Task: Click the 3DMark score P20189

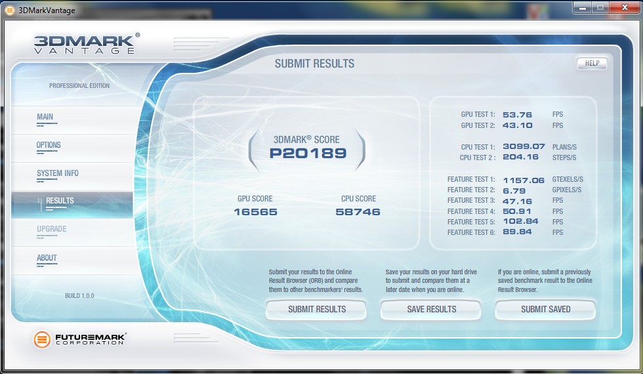Action: pos(308,154)
